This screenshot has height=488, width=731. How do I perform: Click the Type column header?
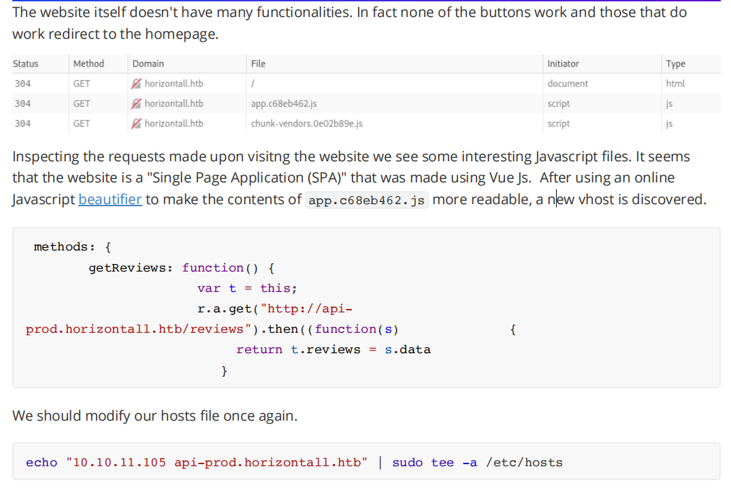(x=675, y=64)
